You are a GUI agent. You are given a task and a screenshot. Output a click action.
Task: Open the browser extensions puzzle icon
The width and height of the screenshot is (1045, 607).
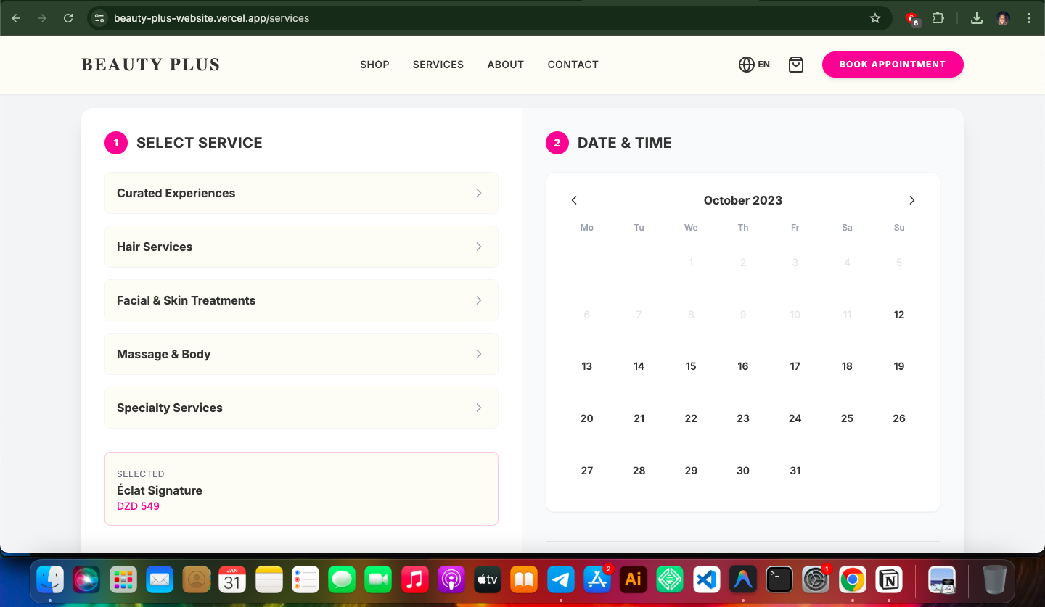click(x=938, y=18)
